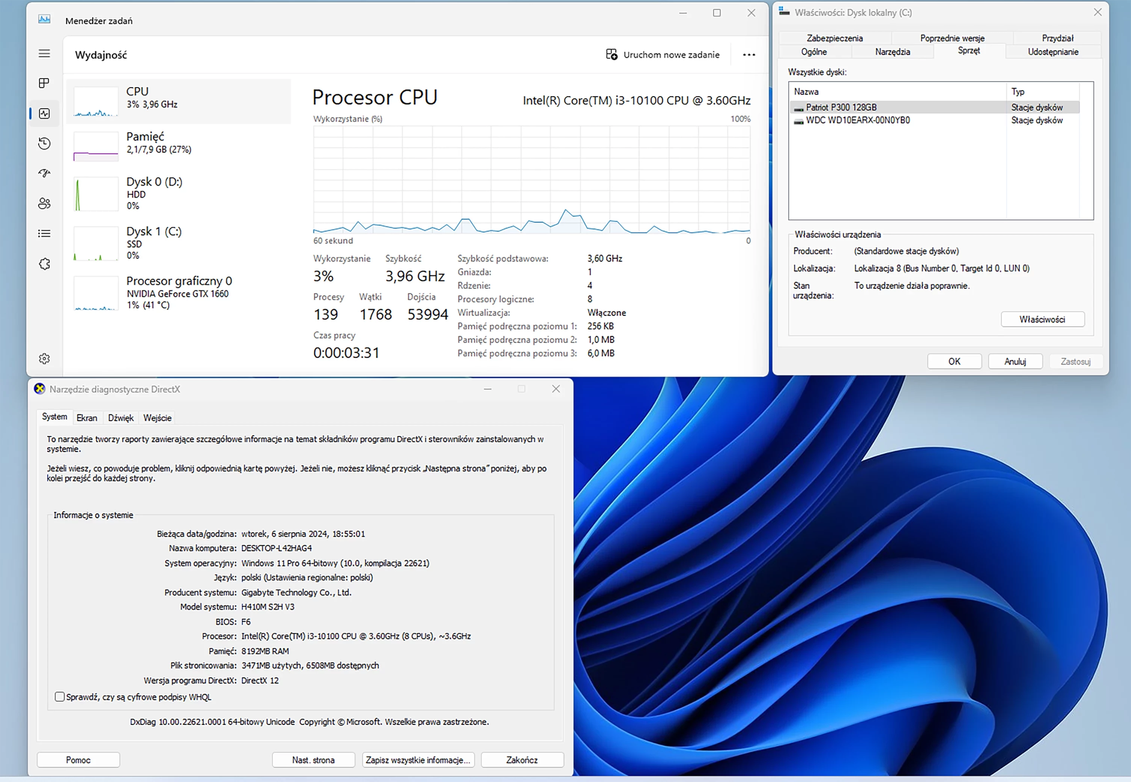1131x782 pixels.
Task: Open the Processes page icon in Task Manager
Action: click(x=44, y=83)
